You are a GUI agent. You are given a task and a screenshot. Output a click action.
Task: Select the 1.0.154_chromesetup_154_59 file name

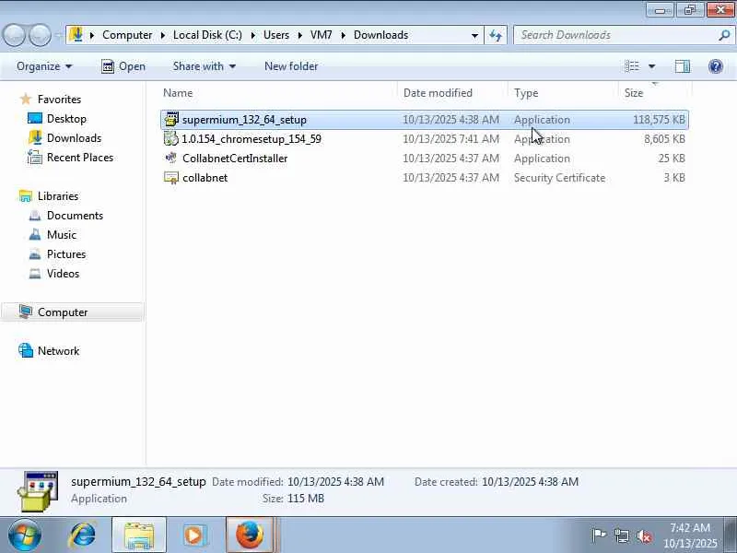click(x=252, y=139)
